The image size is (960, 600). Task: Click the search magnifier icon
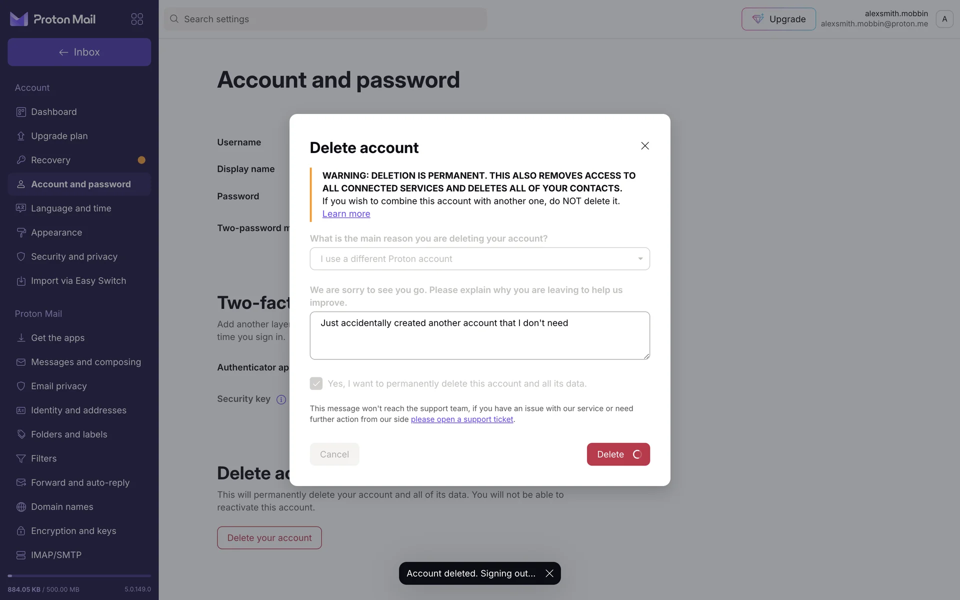tap(174, 19)
